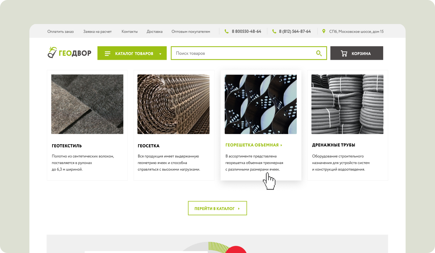Open the КОРЗИНА cart button
Screen dimensions: 435x253
(357, 53)
